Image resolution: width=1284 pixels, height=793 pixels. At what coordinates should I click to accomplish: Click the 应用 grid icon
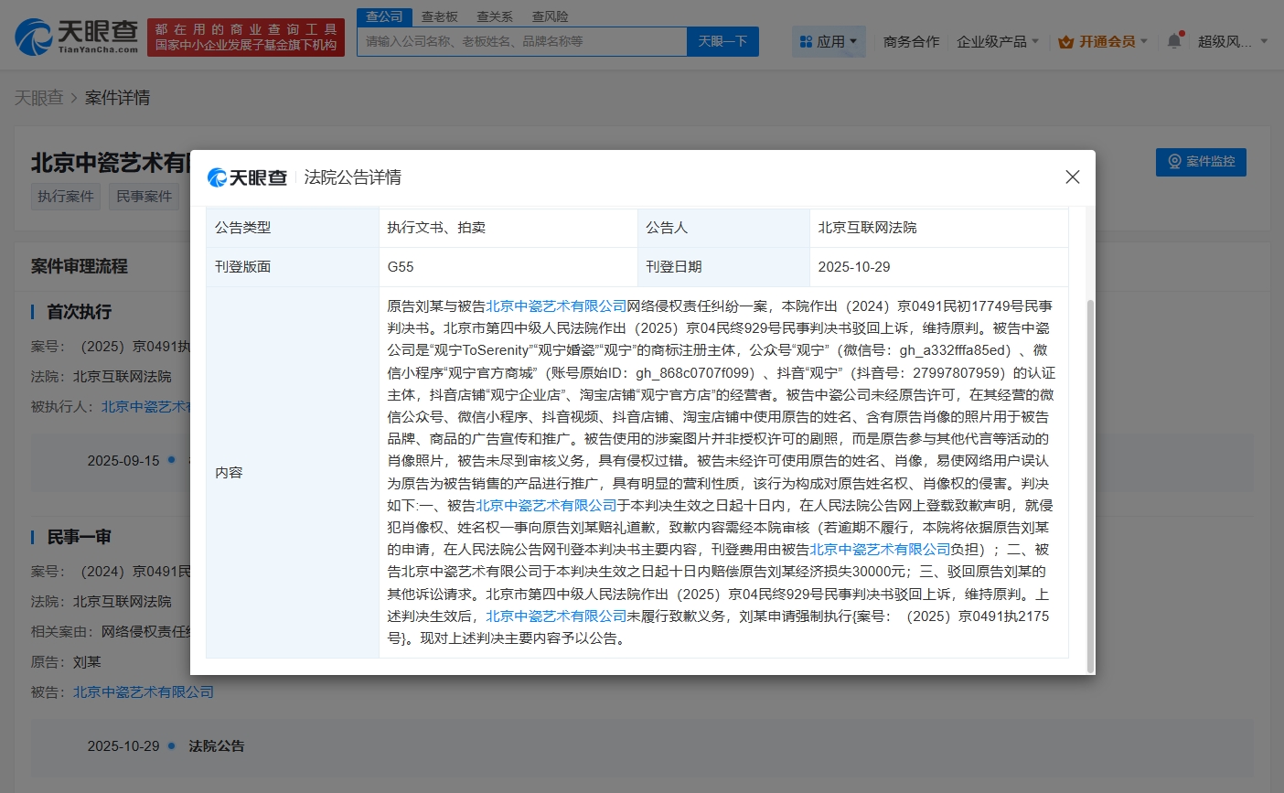pos(806,42)
